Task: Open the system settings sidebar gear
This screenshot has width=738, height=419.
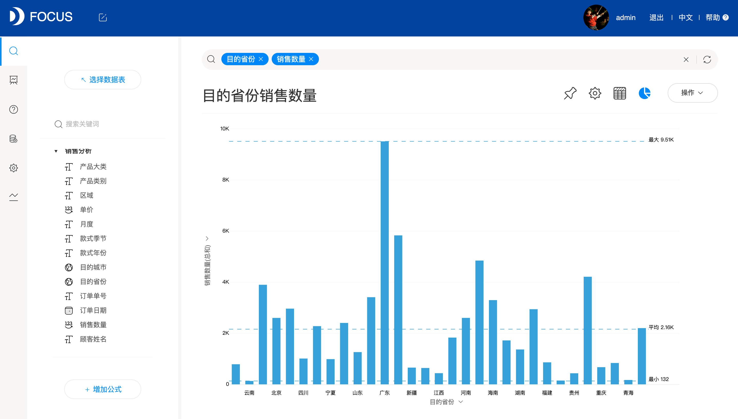Action: pos(14,168)
